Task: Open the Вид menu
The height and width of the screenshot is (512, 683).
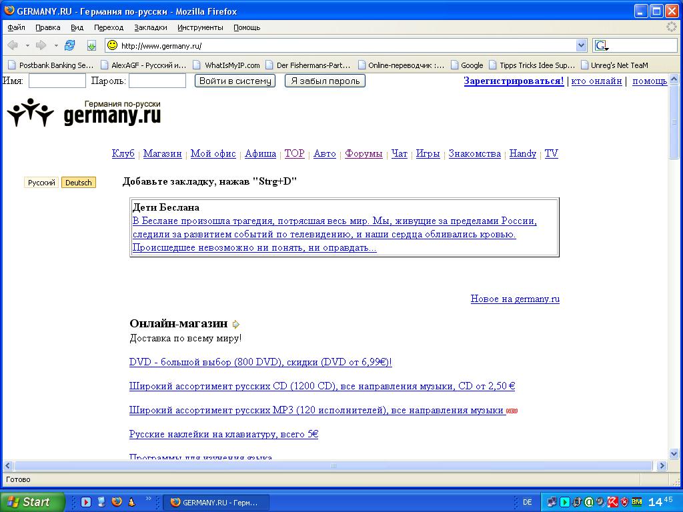Action: click(x=77, y=27)
